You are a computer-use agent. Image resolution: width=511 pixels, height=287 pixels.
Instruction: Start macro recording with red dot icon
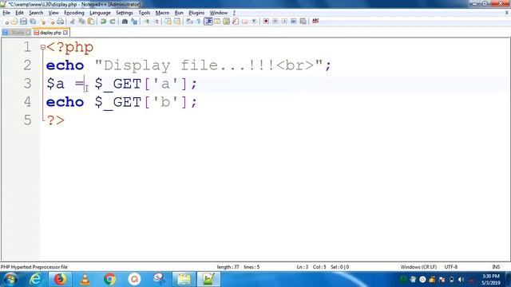[x=266, y=22]
